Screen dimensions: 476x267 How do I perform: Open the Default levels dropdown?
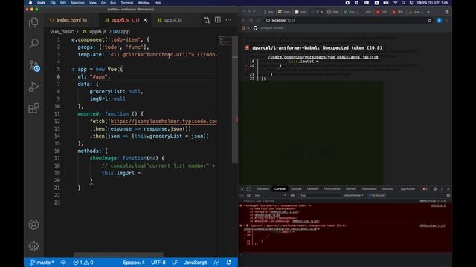353,196
